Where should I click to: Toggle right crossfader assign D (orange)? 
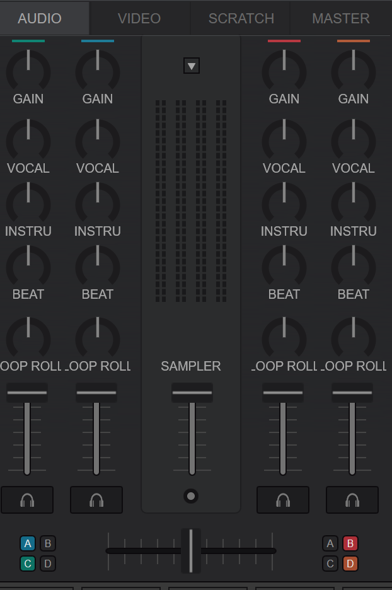click(350, 564)
